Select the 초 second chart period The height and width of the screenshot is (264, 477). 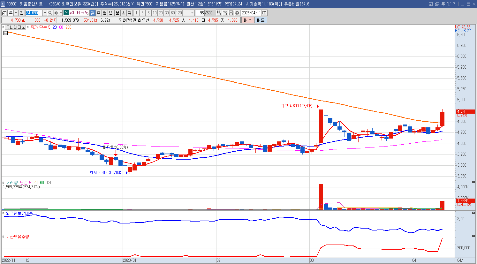click(123, 13)
